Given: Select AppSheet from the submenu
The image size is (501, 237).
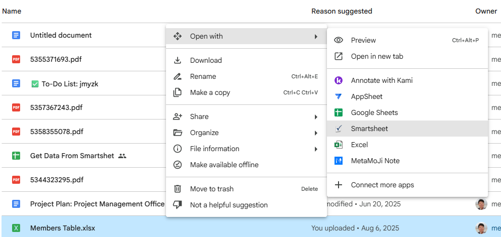Looking at the screenshot, I should 407,96.
